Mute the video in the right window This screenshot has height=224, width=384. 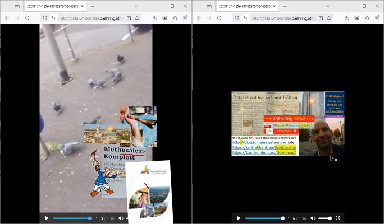coord(313,218)
